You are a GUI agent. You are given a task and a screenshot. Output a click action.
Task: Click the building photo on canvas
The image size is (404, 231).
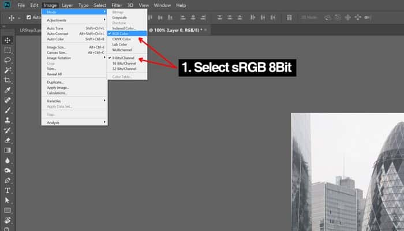pyautogui.click(x=347, y=172)
